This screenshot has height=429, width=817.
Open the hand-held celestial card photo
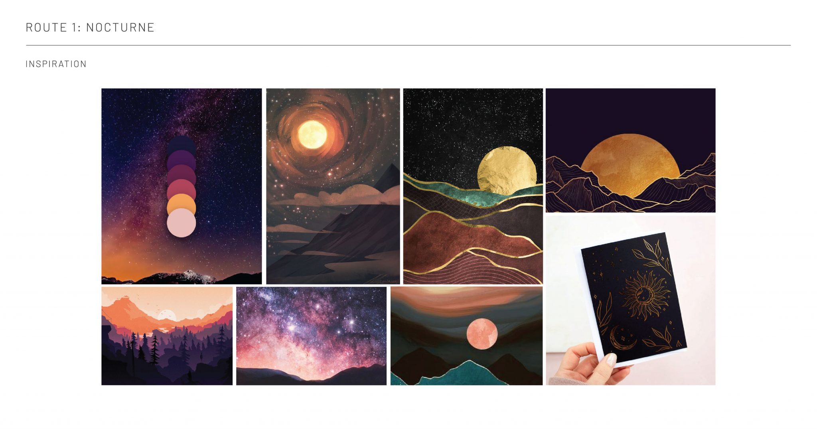click(630, 300)
